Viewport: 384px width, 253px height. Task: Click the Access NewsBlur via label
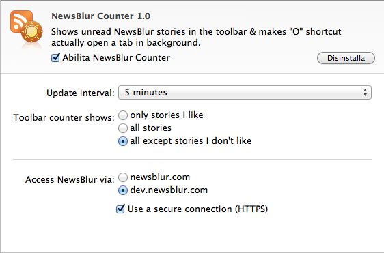click(70, 179)
